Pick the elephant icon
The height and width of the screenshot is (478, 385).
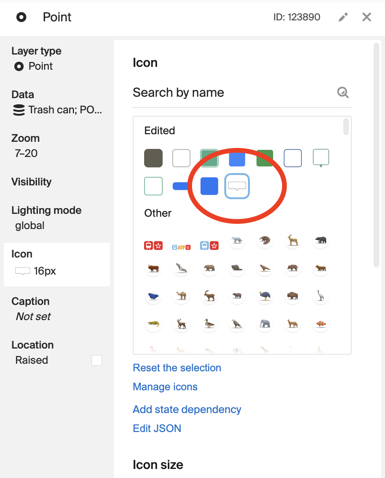(265, 323)
